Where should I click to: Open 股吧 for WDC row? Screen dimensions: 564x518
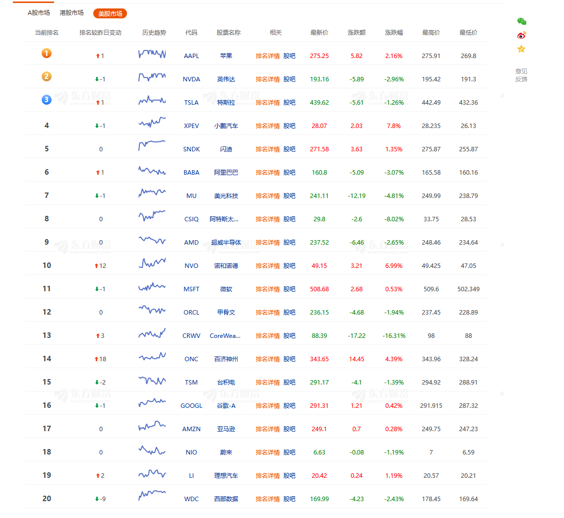click(290, 499)
